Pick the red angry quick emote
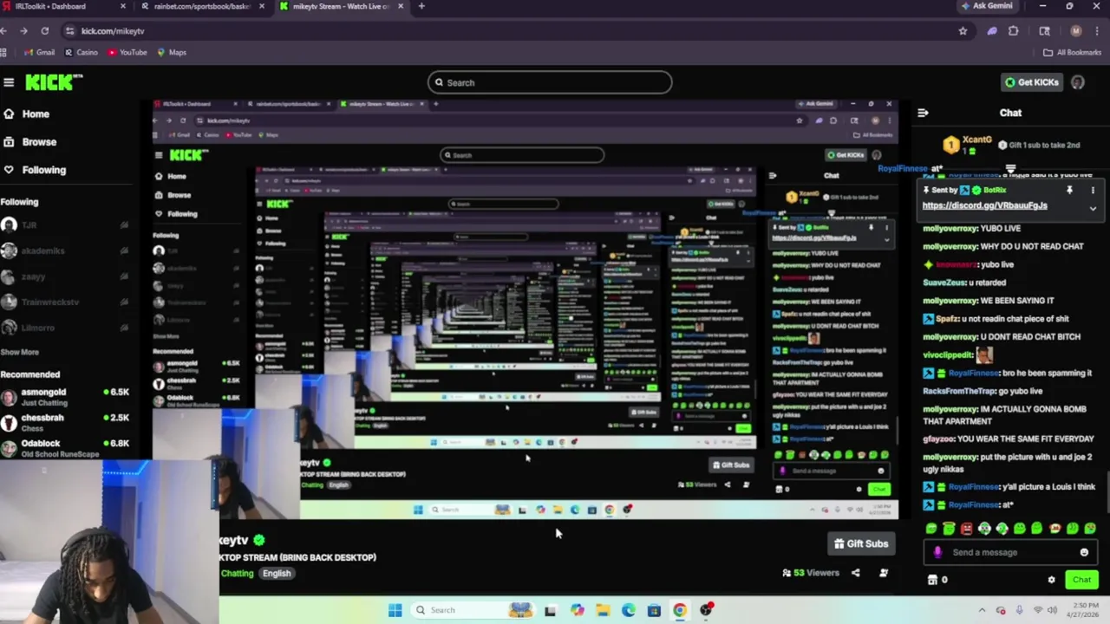Screen dimensions: 1110x624 pyautogui.click(x=966, y=528)
